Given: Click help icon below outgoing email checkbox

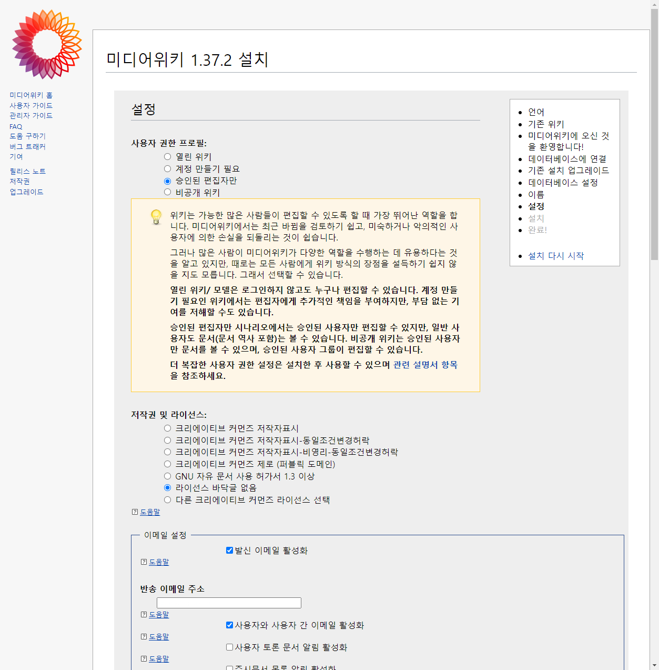Looking at the screenshot, I should pyautogui.click(x=144, y=562).
